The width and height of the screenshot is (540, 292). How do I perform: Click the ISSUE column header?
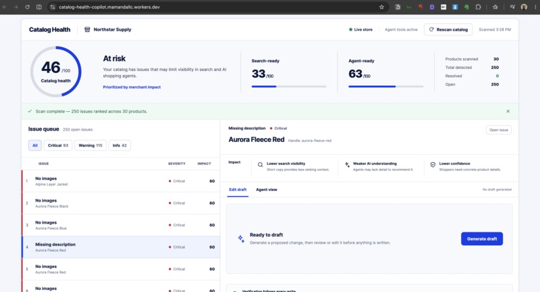(x=44, y=163)
